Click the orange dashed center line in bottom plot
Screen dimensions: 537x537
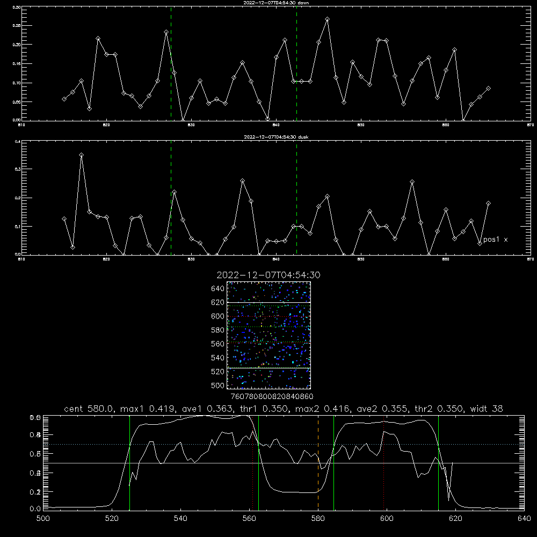[318, 462]
